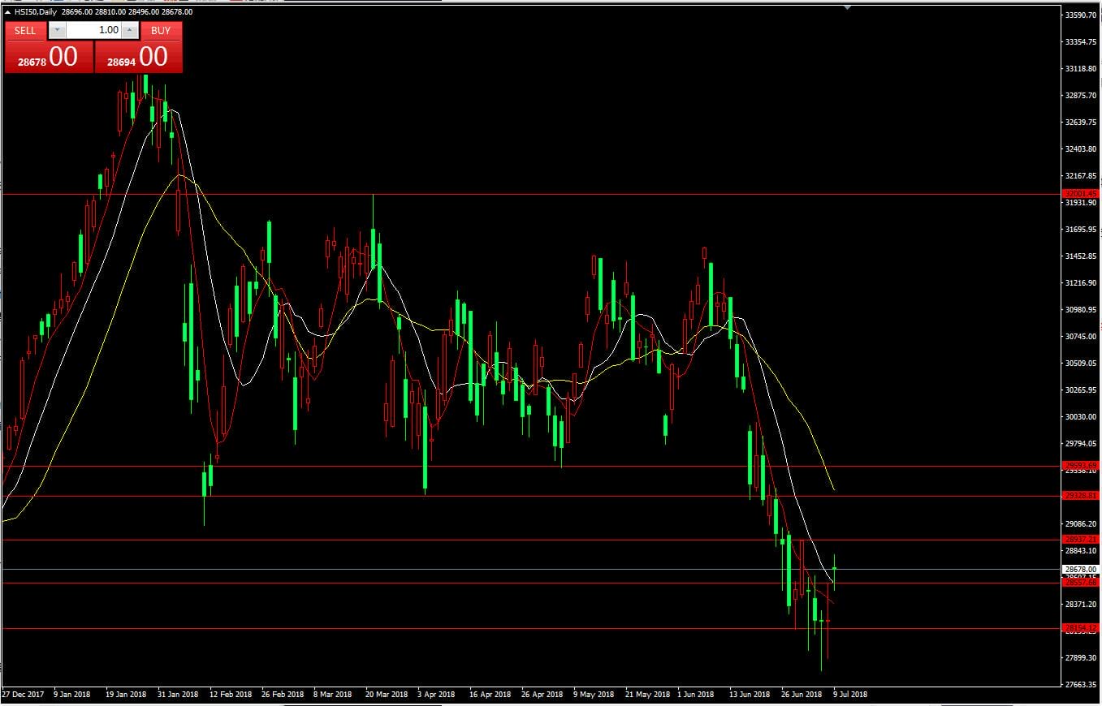Click the chart shift triangle marker at top
The image size is (1102, 706).
(848, 7)
